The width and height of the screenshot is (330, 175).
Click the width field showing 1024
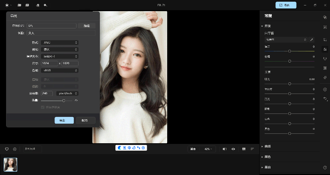tap(49, 63)
